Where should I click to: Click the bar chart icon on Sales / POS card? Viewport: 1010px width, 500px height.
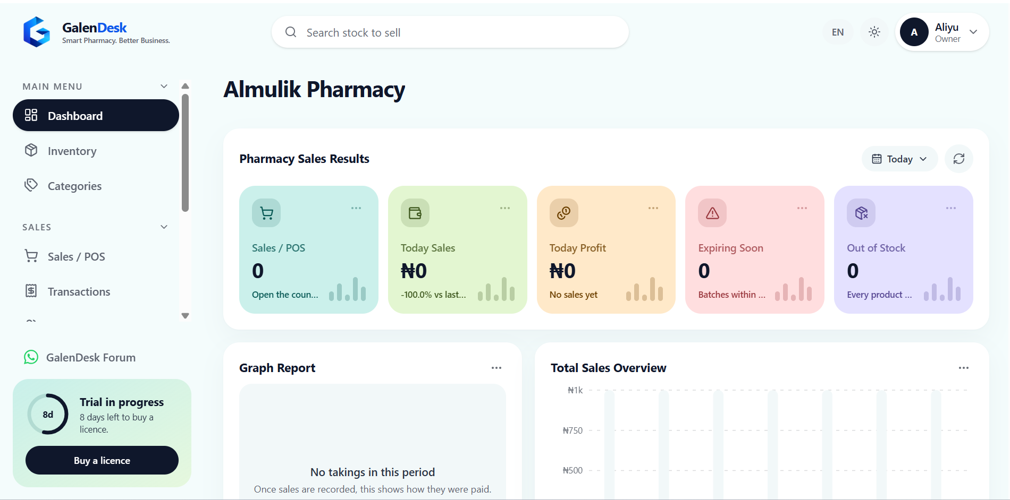coord(348,289)
